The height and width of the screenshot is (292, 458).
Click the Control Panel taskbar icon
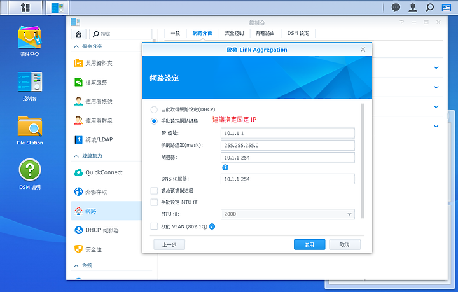coord(57,8)
